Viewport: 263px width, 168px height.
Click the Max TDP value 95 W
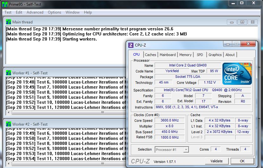pyautogui.click(x=214, y=71)
